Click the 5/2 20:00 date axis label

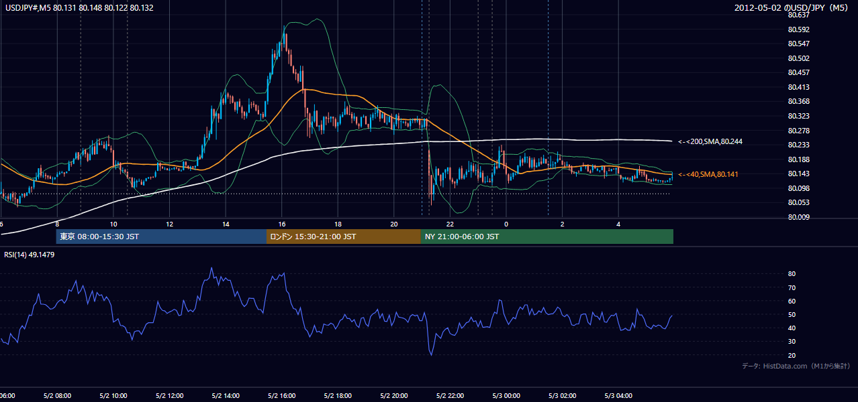[x=394, y=395]
